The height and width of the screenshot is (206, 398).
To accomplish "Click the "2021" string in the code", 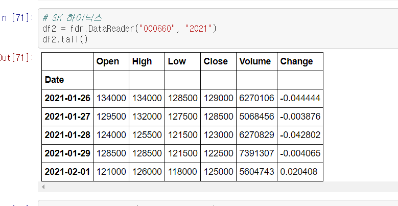I will 198,29.
